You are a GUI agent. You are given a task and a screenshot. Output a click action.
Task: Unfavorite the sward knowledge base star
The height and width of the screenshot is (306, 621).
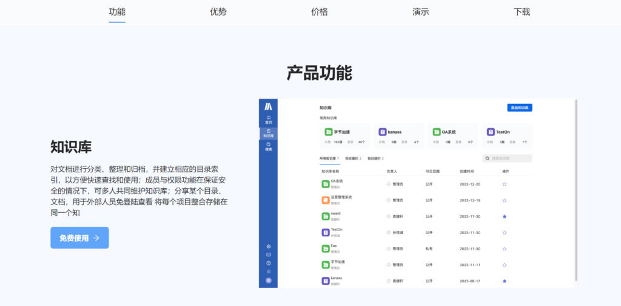[x=505, y=216]
